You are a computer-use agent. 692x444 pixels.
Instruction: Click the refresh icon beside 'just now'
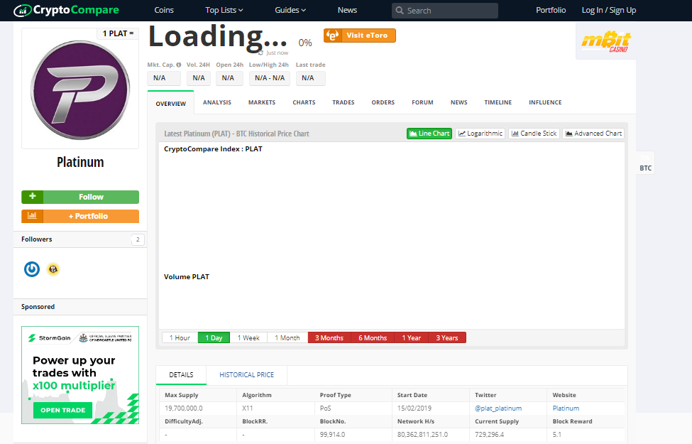[260, 53]
